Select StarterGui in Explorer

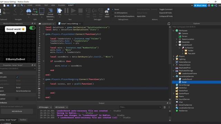(x=183, y=88)
